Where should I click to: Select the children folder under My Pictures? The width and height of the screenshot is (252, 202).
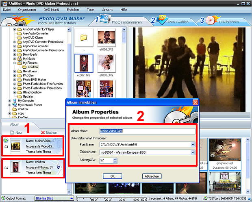pyautogui.click(x=33, y=67)
